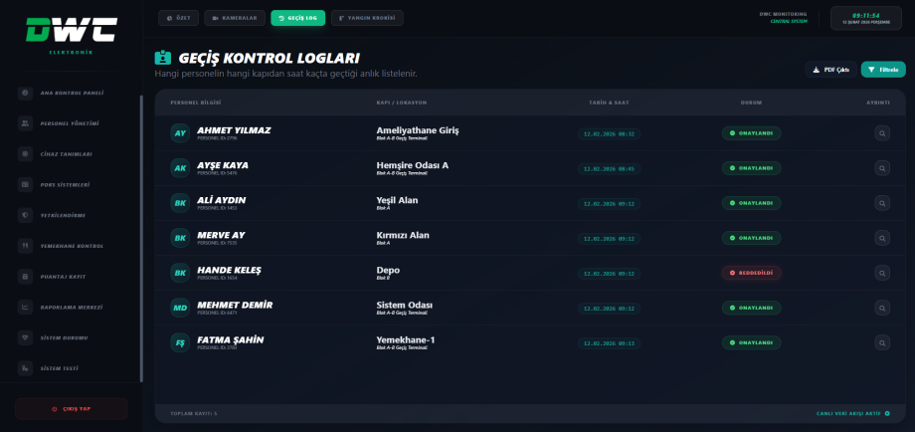Select the Cihaz Tanımları icon
915x432 pixels.
pyautogui.click(x=25, y=154)
